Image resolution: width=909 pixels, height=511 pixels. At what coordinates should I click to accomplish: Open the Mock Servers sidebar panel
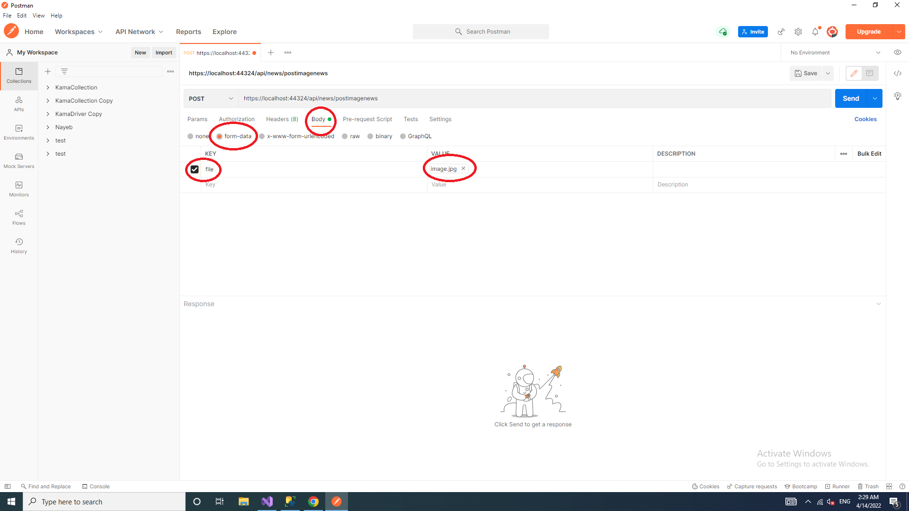[x=19, y=160]
